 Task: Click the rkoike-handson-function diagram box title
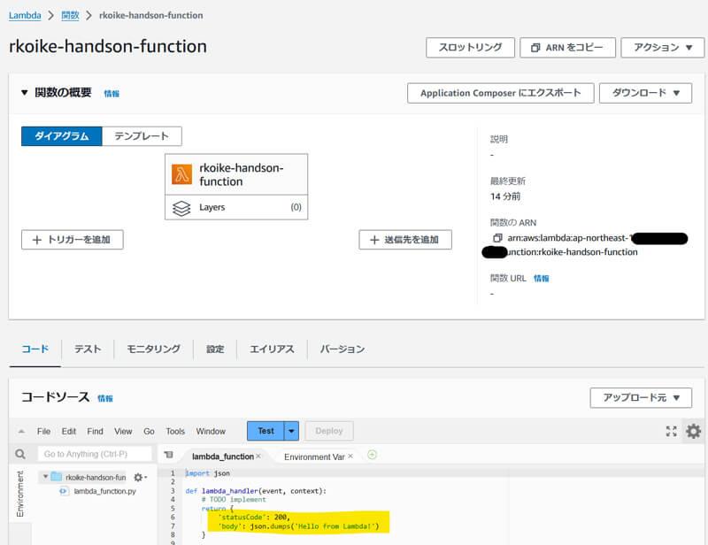tap(241, 174)
